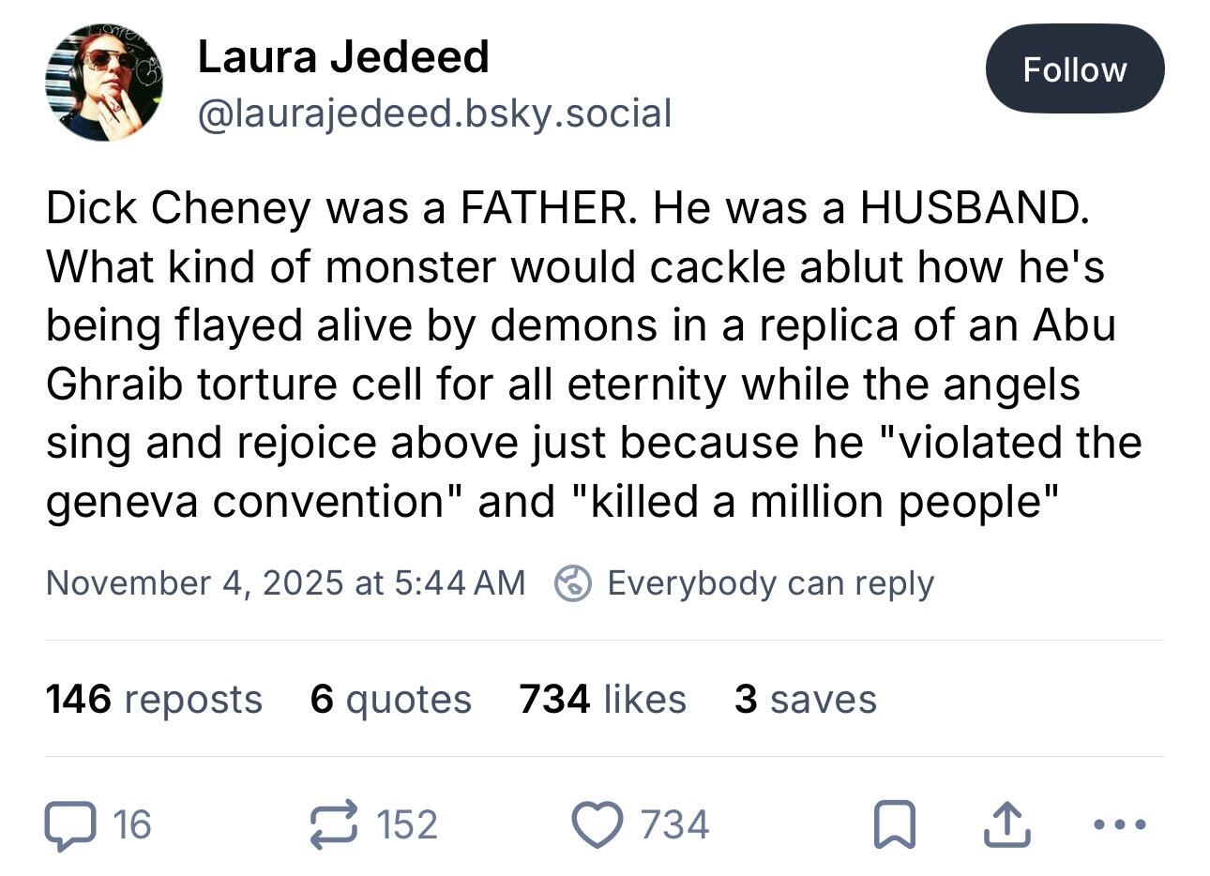Open the 3 saves count
The height and width of the screenshot is (876, 1210).
pos(805,699)
